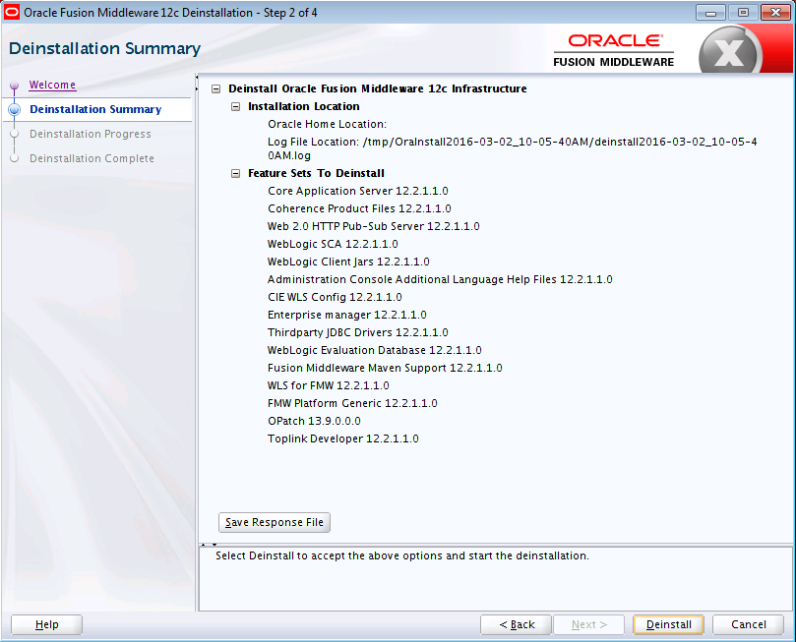Select the Deinstallation Progress step
This screenshot has width=796, height=642.
pos(90,134)
